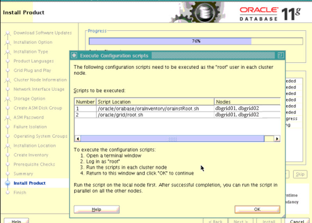Select Prerequisite Checks step
The width and height of the screenshot is (312, 223).
34,164
